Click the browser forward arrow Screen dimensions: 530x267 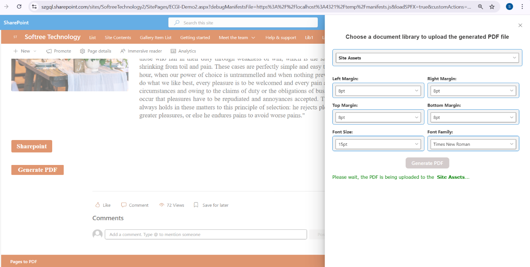7,7
